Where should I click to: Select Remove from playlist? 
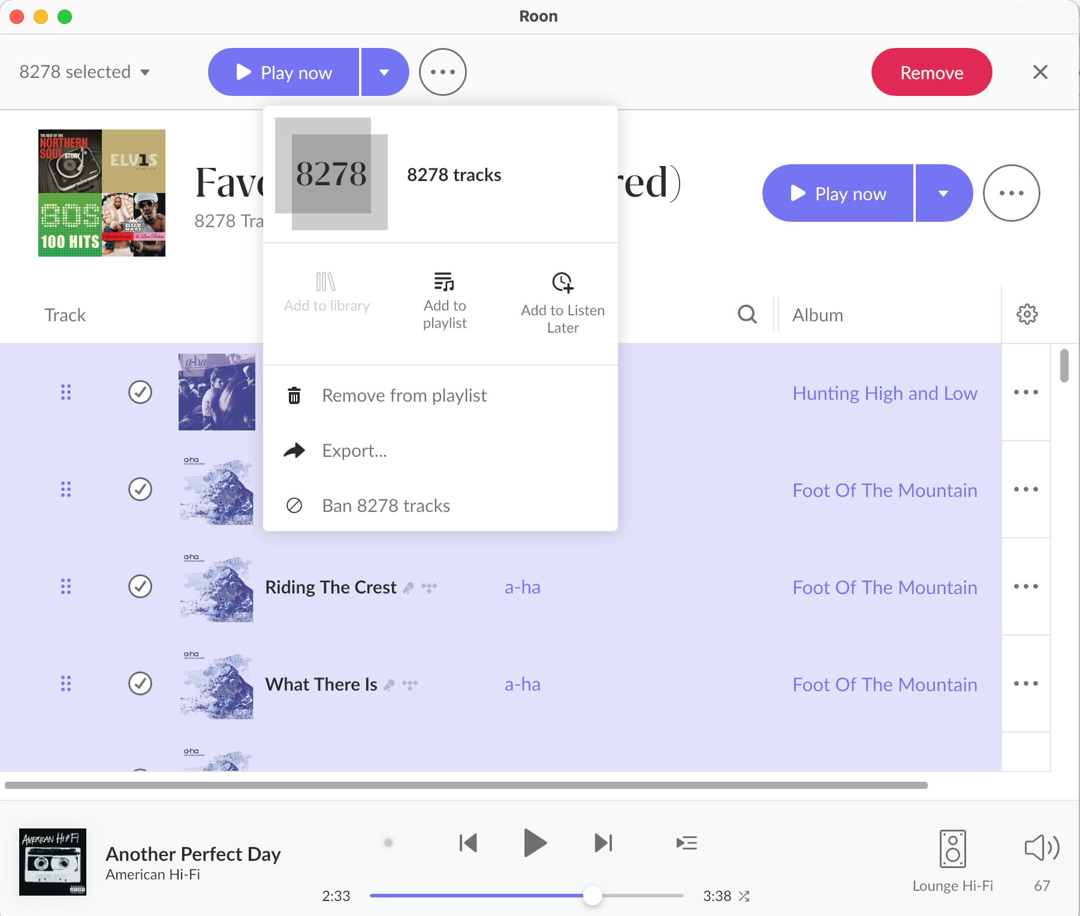(x=441, y=396)
